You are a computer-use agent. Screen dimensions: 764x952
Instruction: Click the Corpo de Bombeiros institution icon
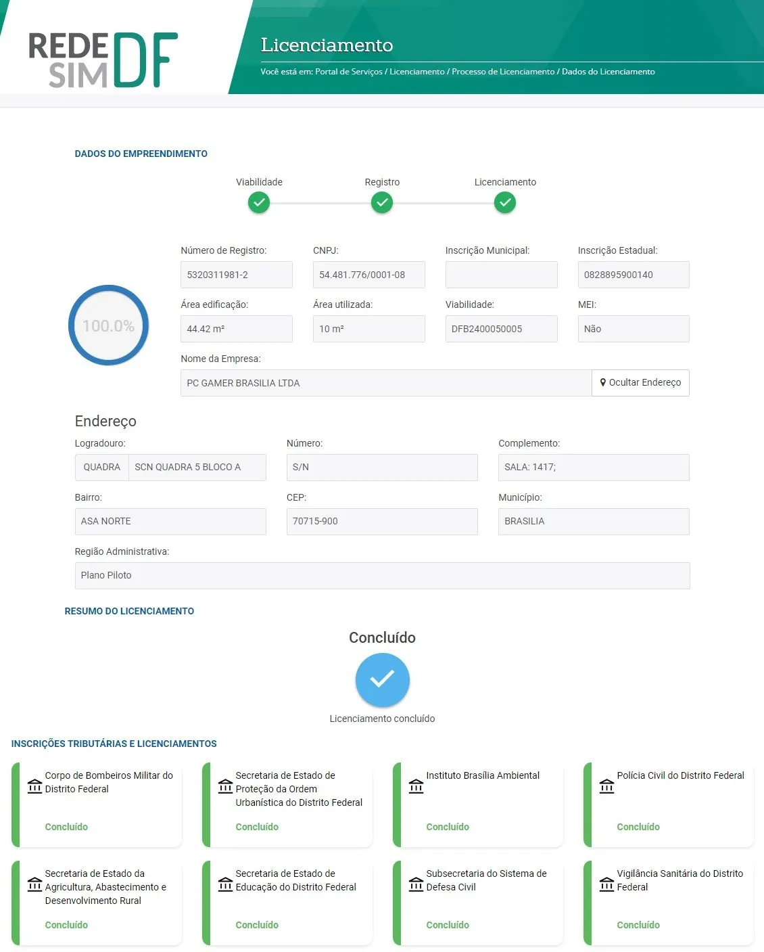tap(34, 786)
